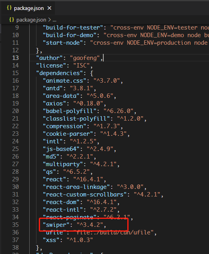209x254 pixels.
Task: Click the "^3.0.0" version value
Action: coord(130,187)
